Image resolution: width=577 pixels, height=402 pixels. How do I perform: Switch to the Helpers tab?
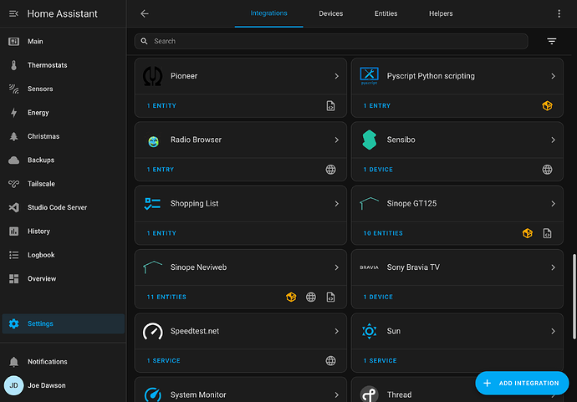click(441, 13)
